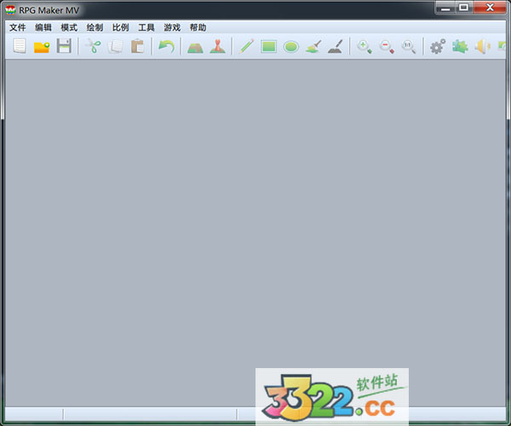Copy using the duplicate pages icon

115,46
